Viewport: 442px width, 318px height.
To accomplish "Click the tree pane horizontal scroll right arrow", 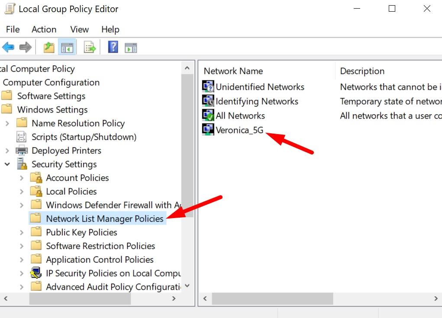I will [x=174, y=298].
